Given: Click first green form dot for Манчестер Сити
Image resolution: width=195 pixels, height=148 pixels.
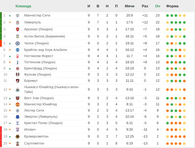Looking at the screenshot, I should click(x=167, y=16).
